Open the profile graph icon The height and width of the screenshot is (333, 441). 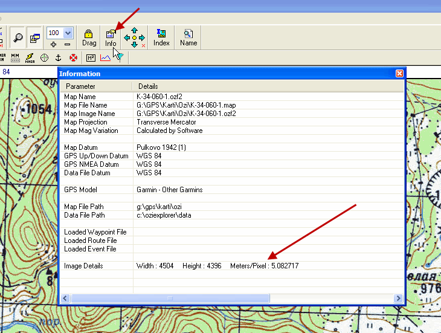tap(105, 58)
